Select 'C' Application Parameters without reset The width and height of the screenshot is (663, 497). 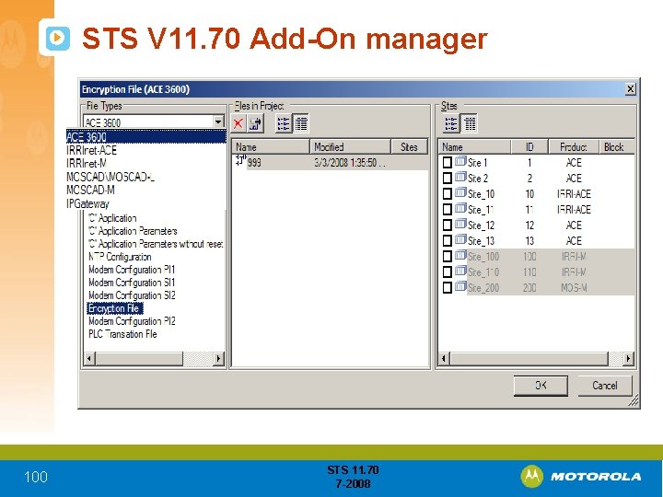click(x=156, y=244)
